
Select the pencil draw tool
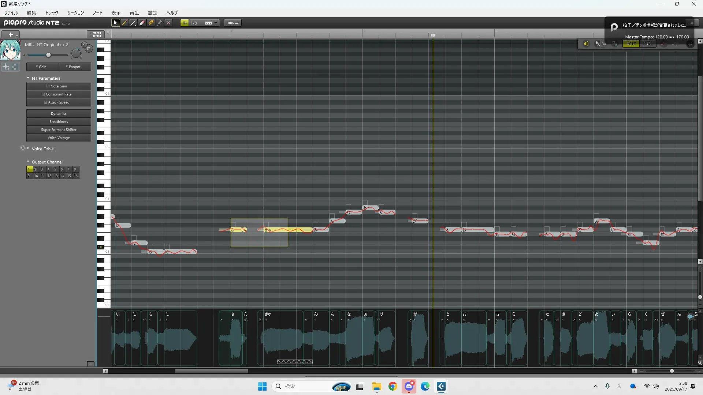pos(124,23)
